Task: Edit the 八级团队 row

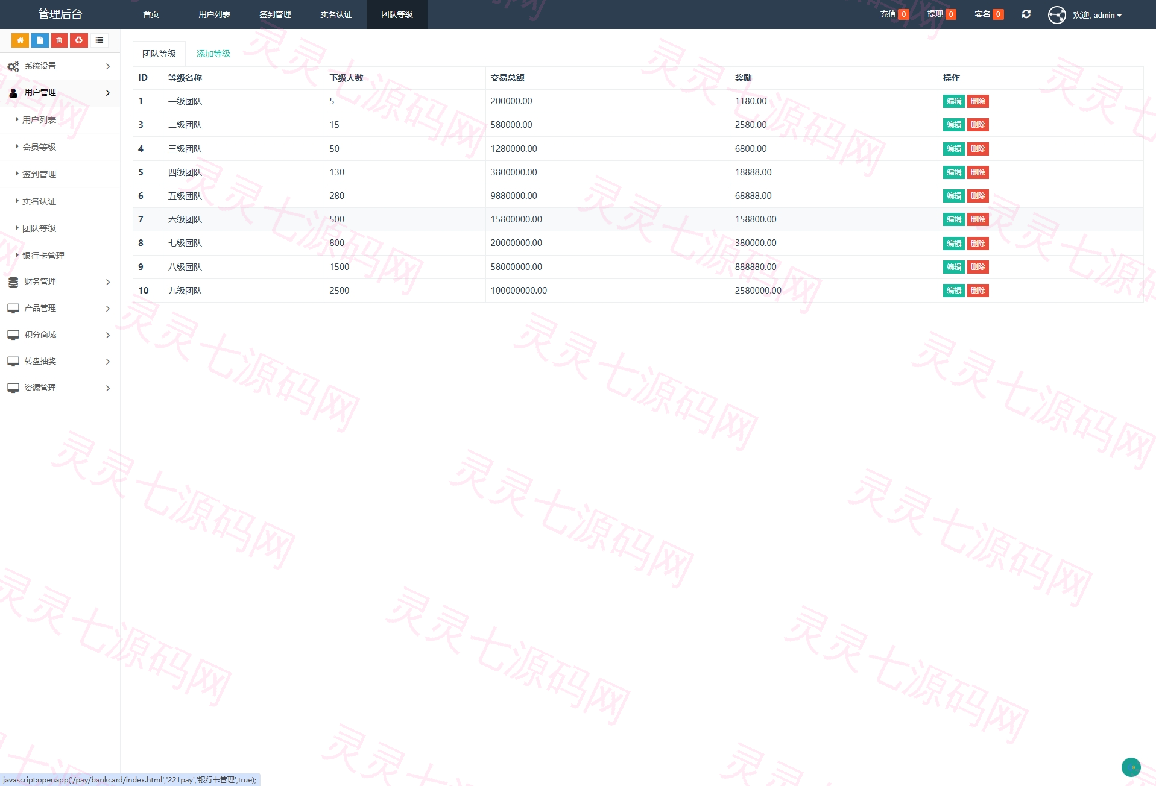Action: pyautogui.click(x=954, y=267)
